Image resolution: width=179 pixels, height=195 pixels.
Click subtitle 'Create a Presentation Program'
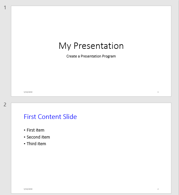click(91, 56)
